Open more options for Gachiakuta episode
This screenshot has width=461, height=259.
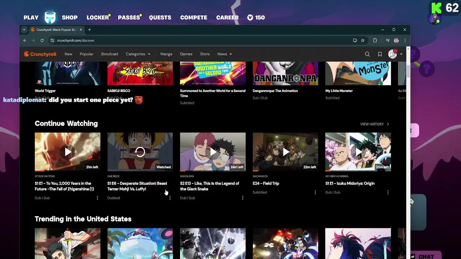315,192
